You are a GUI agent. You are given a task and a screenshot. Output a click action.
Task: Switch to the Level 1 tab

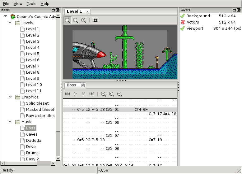point(74,11)
